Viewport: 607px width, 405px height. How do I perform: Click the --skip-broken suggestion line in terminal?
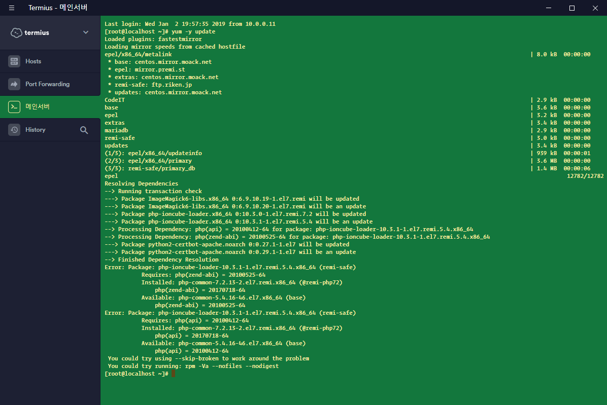coord(208,358)
